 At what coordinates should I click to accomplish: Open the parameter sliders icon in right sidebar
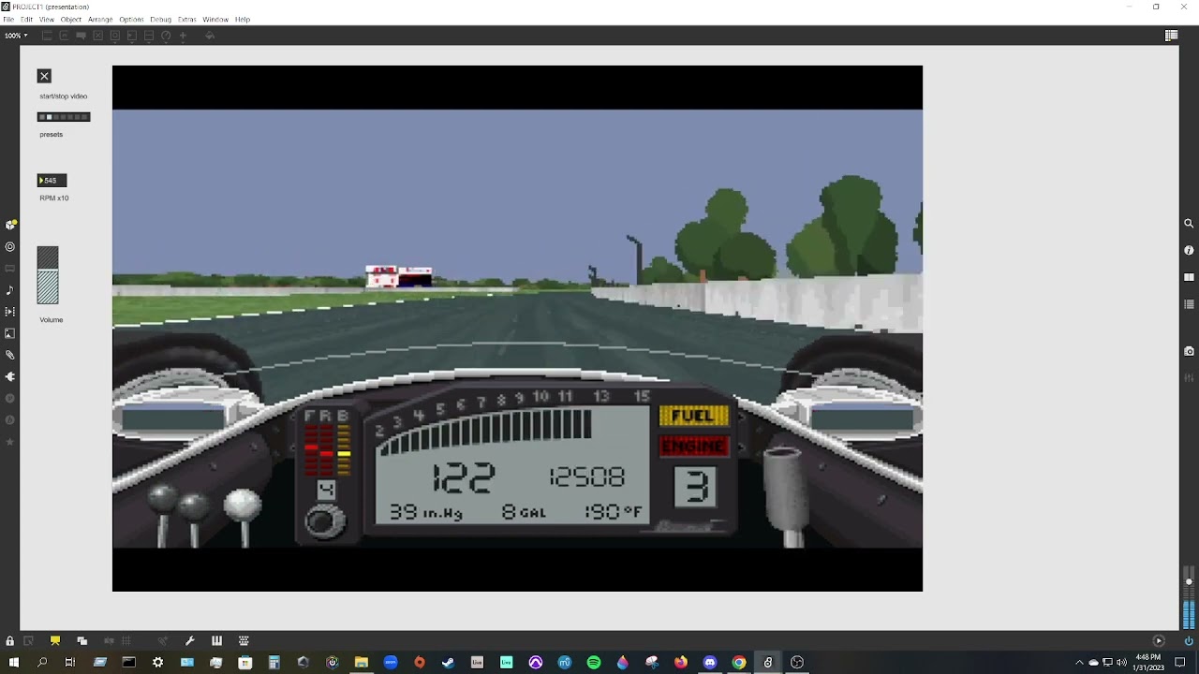tap(1189, 378)
